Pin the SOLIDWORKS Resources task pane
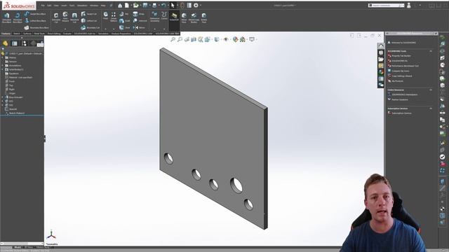 [436, 34]
